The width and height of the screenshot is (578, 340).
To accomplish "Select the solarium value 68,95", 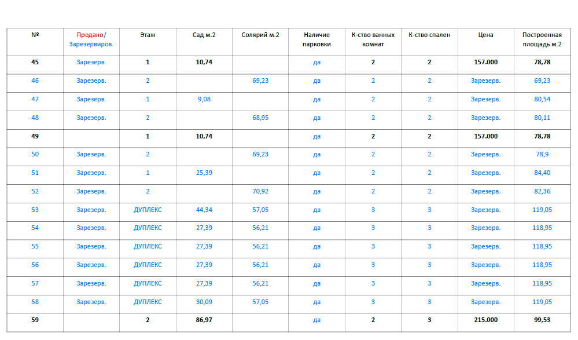I will [x=260, y=118].
